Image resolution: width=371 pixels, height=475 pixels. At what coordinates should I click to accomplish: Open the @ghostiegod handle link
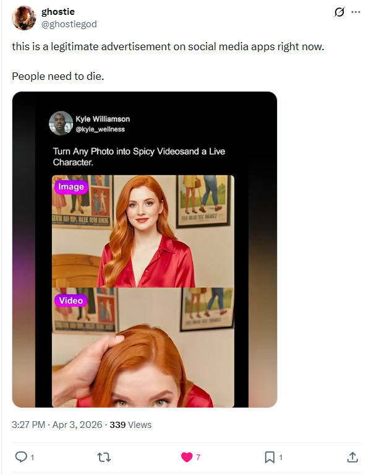coord(69,24)
